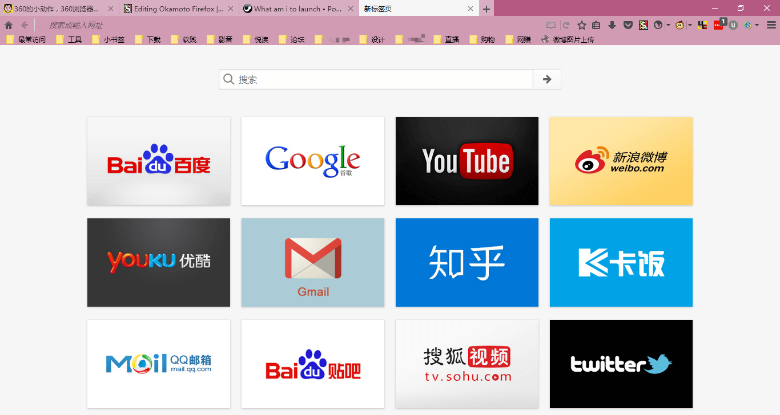Screen dimensions: 780x415
Task: Open dropdown beside Greasemonkey icon
Action: tap(690, 25)
